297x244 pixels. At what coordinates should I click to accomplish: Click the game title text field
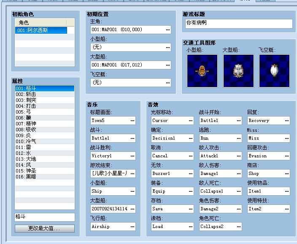click(239, 24)
